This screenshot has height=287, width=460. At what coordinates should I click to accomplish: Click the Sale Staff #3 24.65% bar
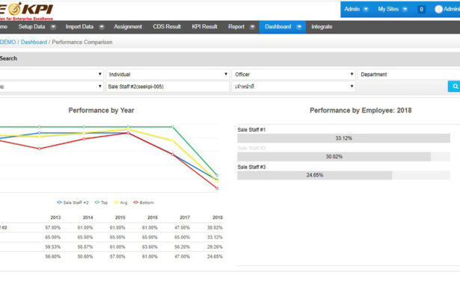click(x=314, y=175)
